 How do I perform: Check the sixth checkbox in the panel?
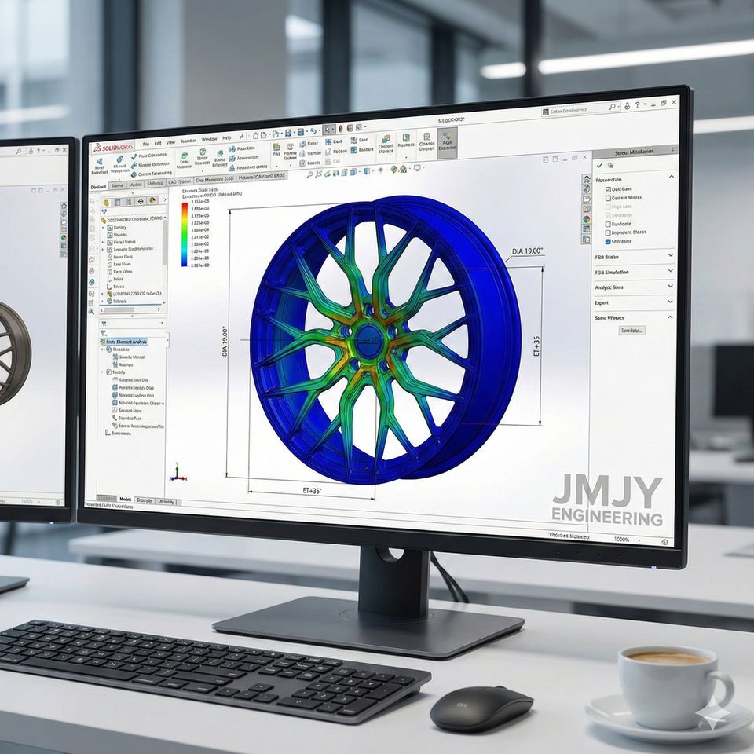608,232
